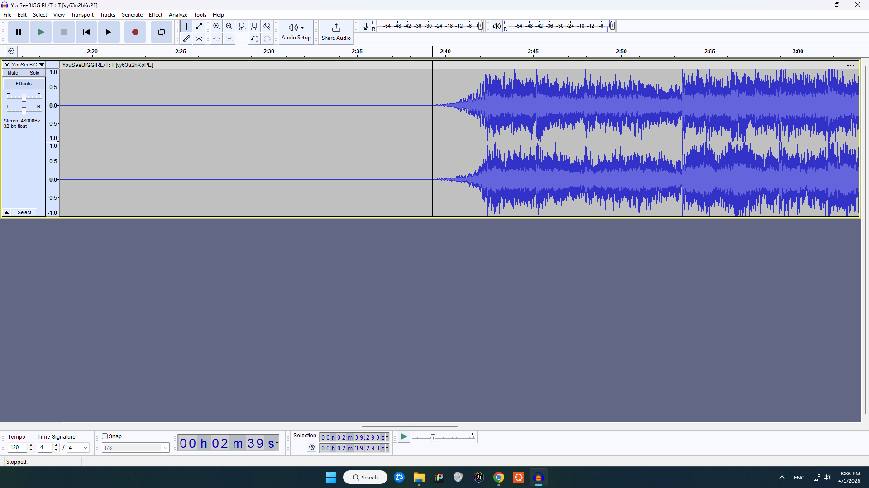Mute the YouSeeBIGGIRL track

12,73
